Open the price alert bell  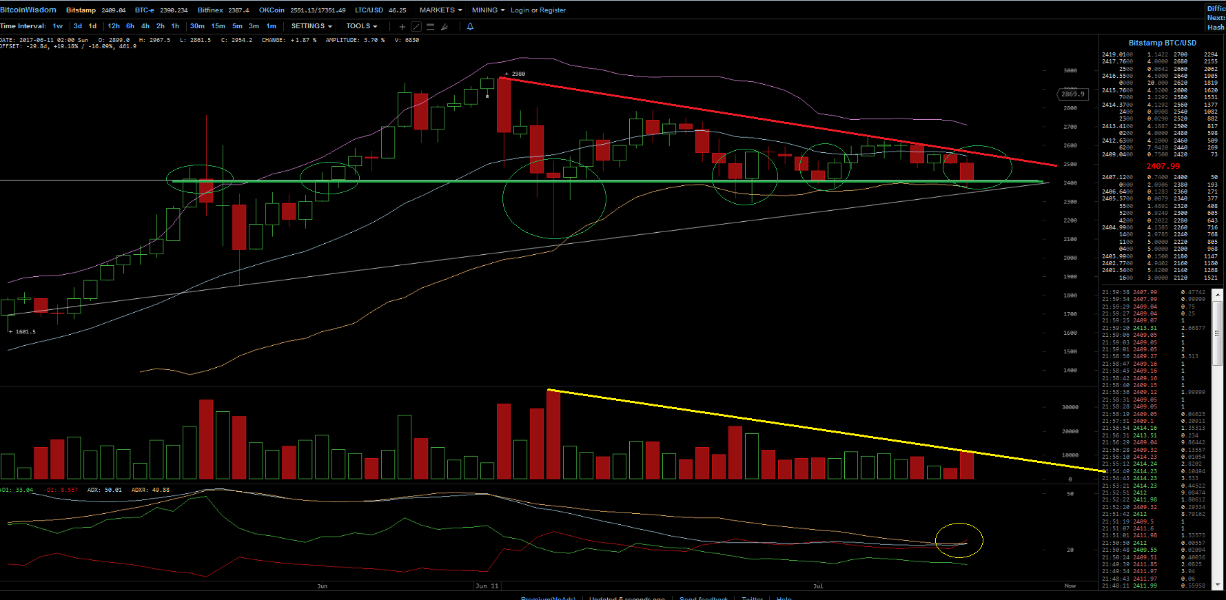(470, 26)
